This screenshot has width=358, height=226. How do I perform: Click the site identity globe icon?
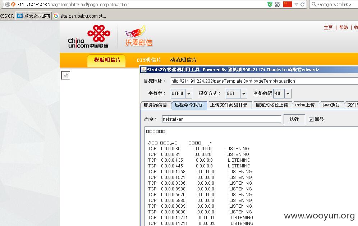(x=7, y=4)
